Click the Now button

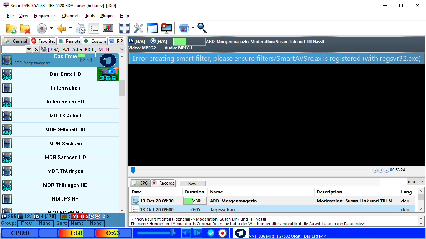coord(192,184)
